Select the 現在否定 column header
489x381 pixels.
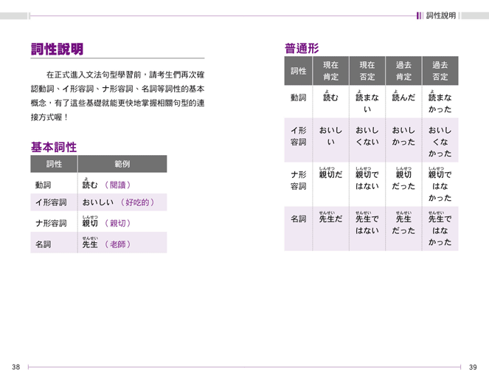pos(367,71)
